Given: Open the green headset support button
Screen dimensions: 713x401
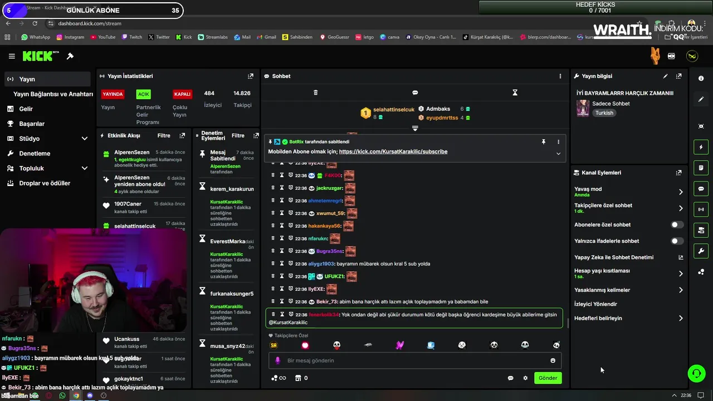Looking at the screenshot, I should (696, 373).
